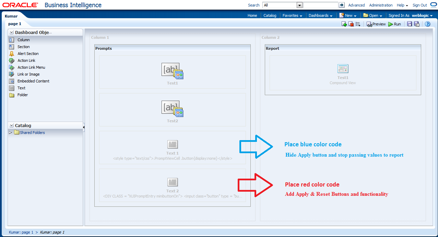
Task: Select the Section dashboard object
Action: tap(23, 46)
